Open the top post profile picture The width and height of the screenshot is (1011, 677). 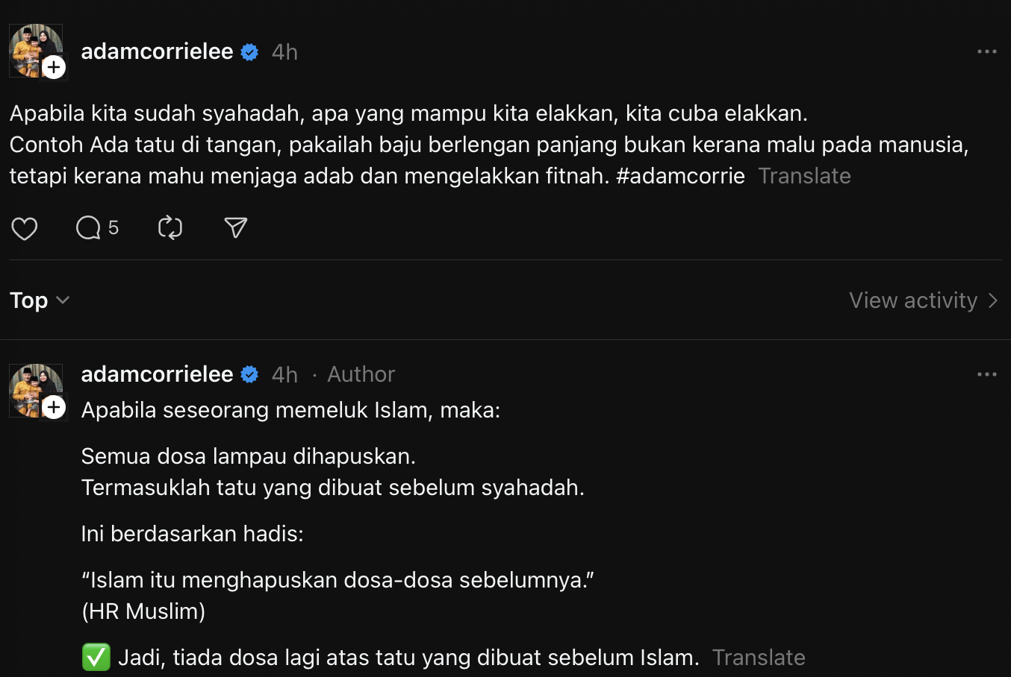35,51
